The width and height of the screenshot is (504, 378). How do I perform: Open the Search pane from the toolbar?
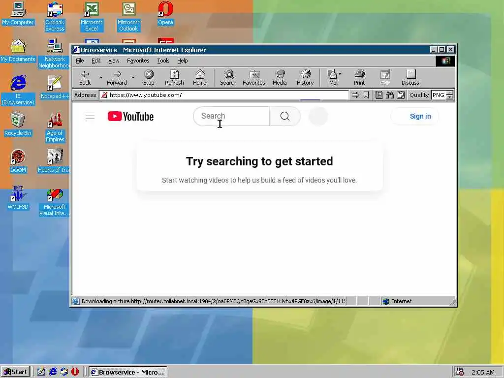pyautogui.click(x=228, y=77)
